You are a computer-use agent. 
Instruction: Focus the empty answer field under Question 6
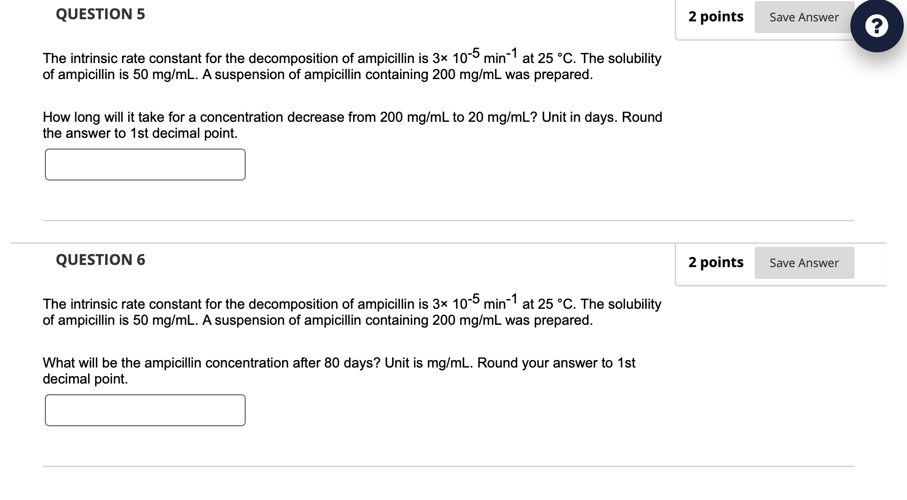point(145,410)
